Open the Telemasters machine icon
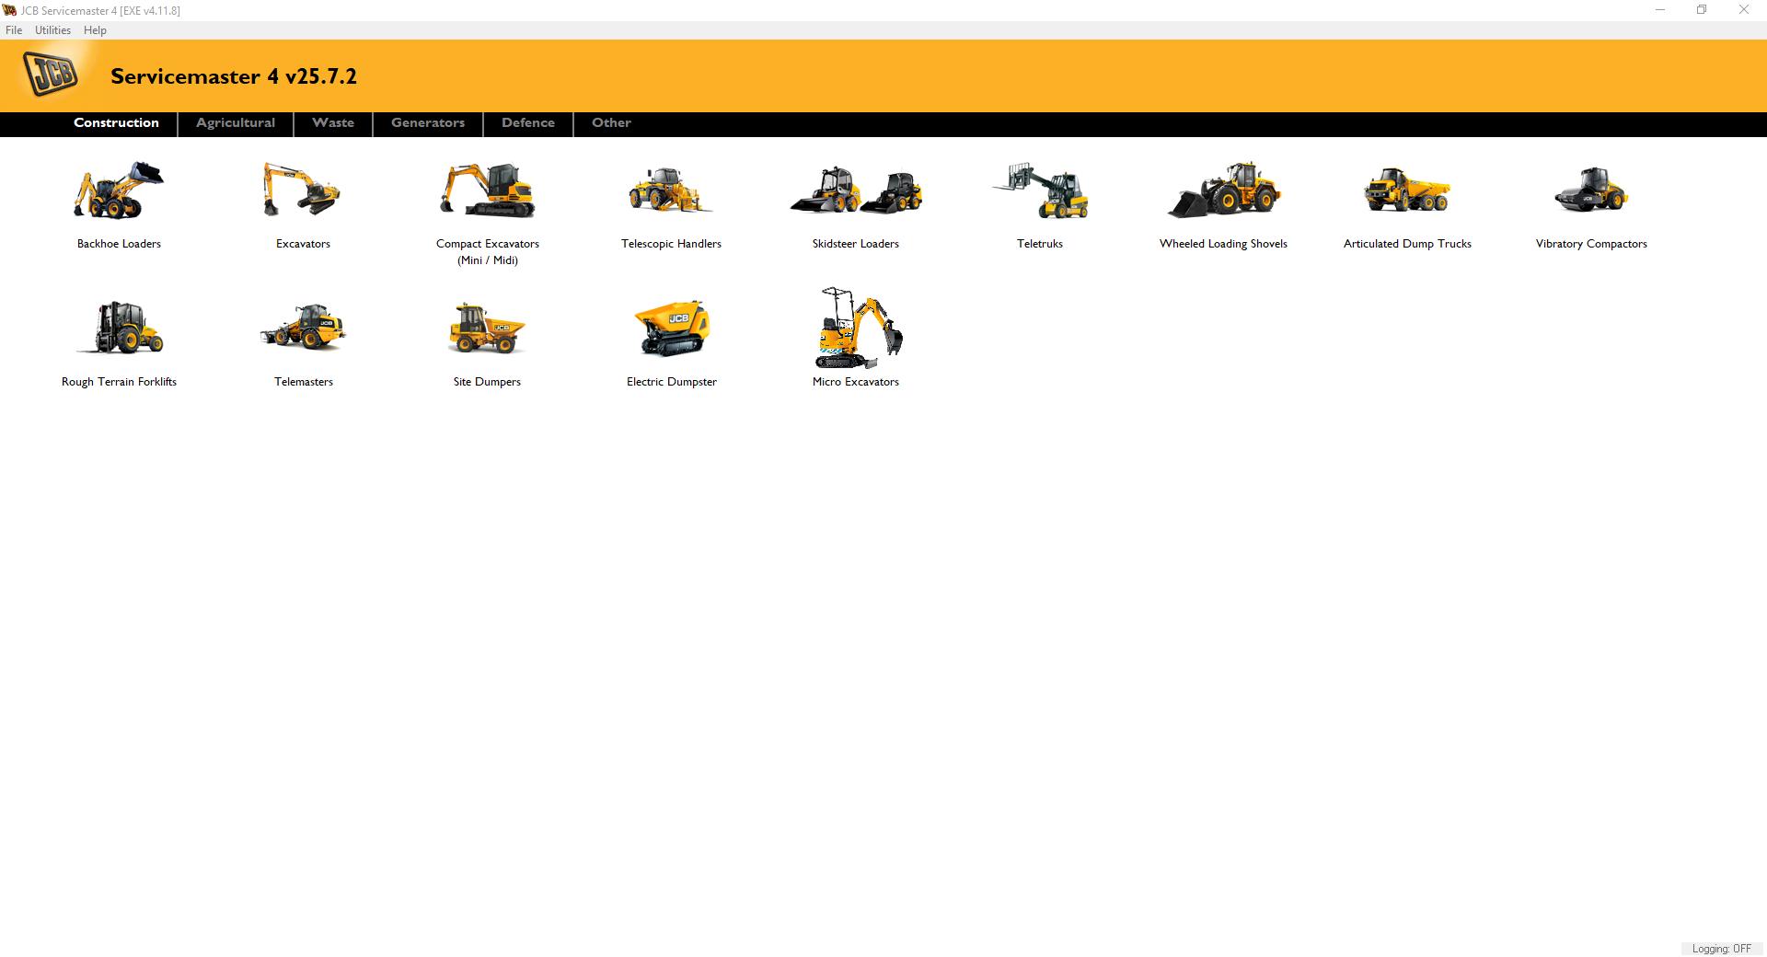The image size is (1767, 957). 303,328
